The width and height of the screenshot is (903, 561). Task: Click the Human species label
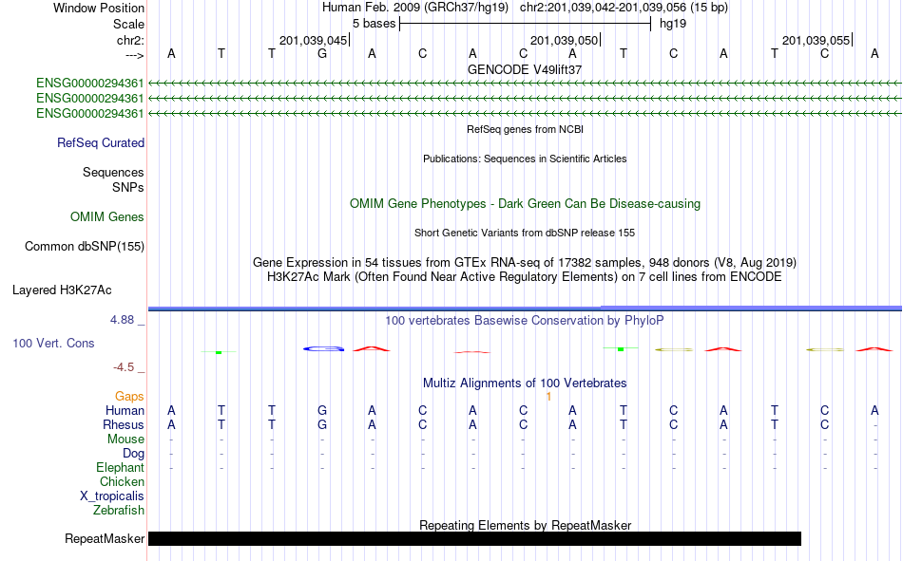tap(125, 410)
